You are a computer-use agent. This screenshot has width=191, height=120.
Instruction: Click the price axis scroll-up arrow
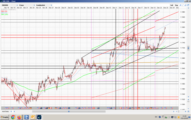click(x=188, y=8)
